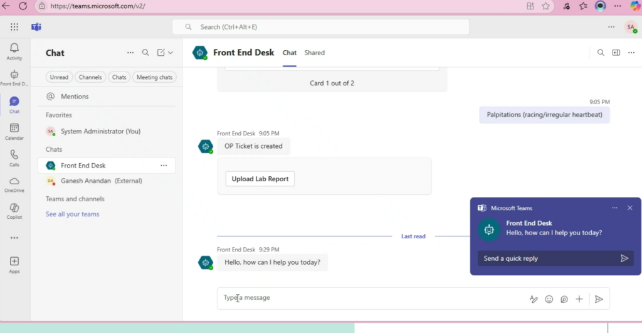This screenshot has width=642, height=333.
Task: Filter chat list by Channels
Action: 90,77
